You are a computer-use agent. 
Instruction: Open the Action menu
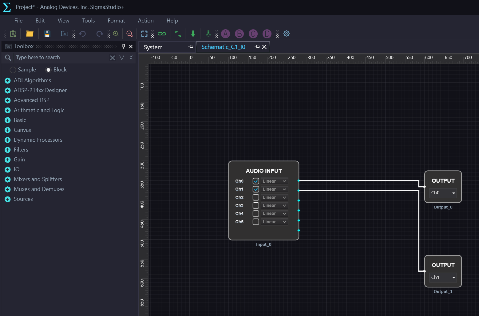tap(146, 21)
